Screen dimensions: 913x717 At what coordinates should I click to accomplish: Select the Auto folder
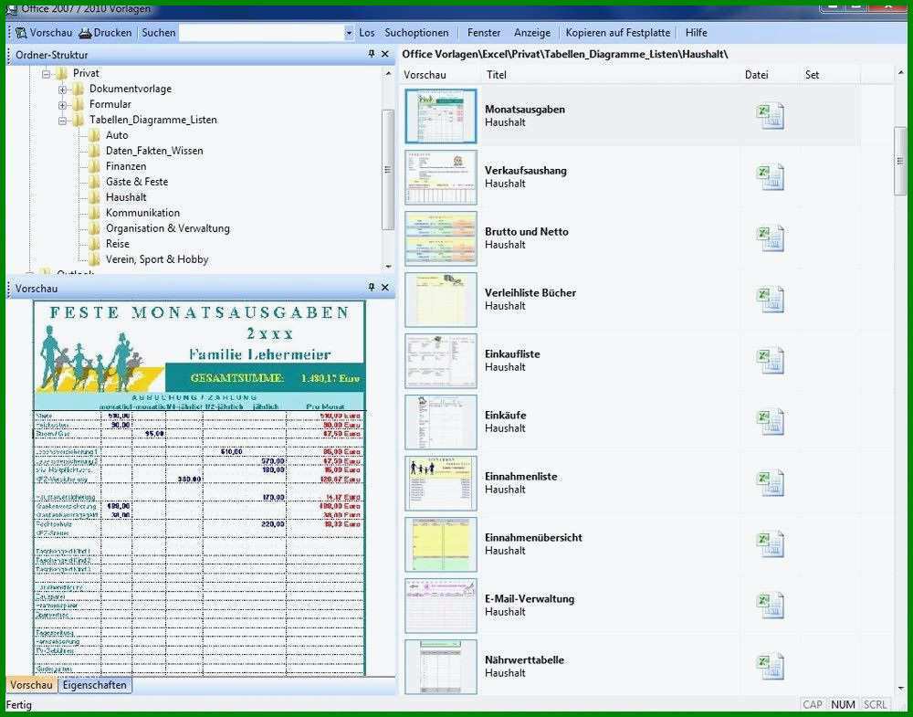[117, 135]
